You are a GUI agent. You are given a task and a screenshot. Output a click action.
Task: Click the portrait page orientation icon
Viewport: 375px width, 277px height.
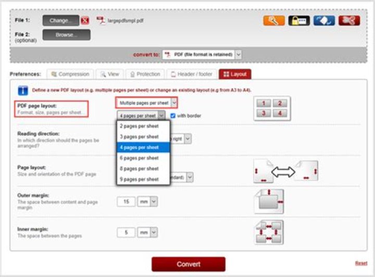(x=264, y=172)
